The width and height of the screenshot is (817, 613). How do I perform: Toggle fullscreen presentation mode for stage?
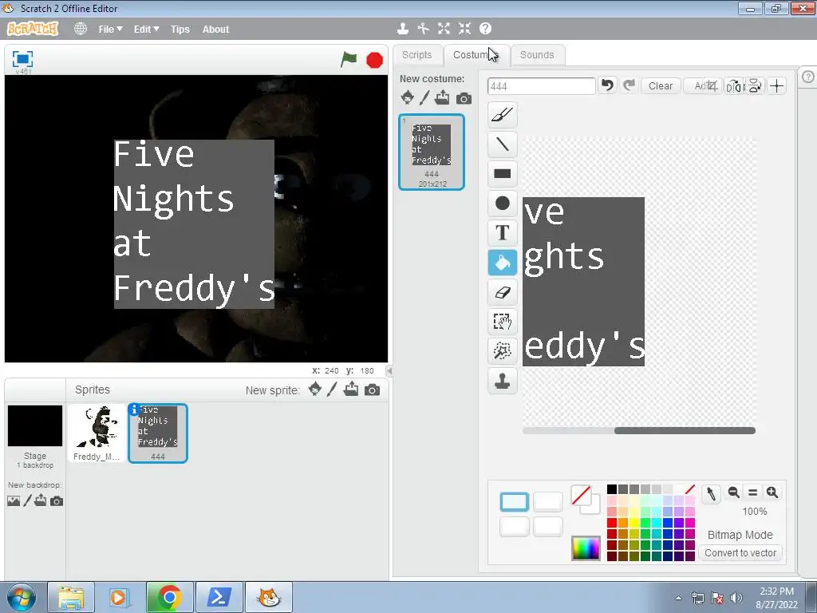(x=22, y=59)
